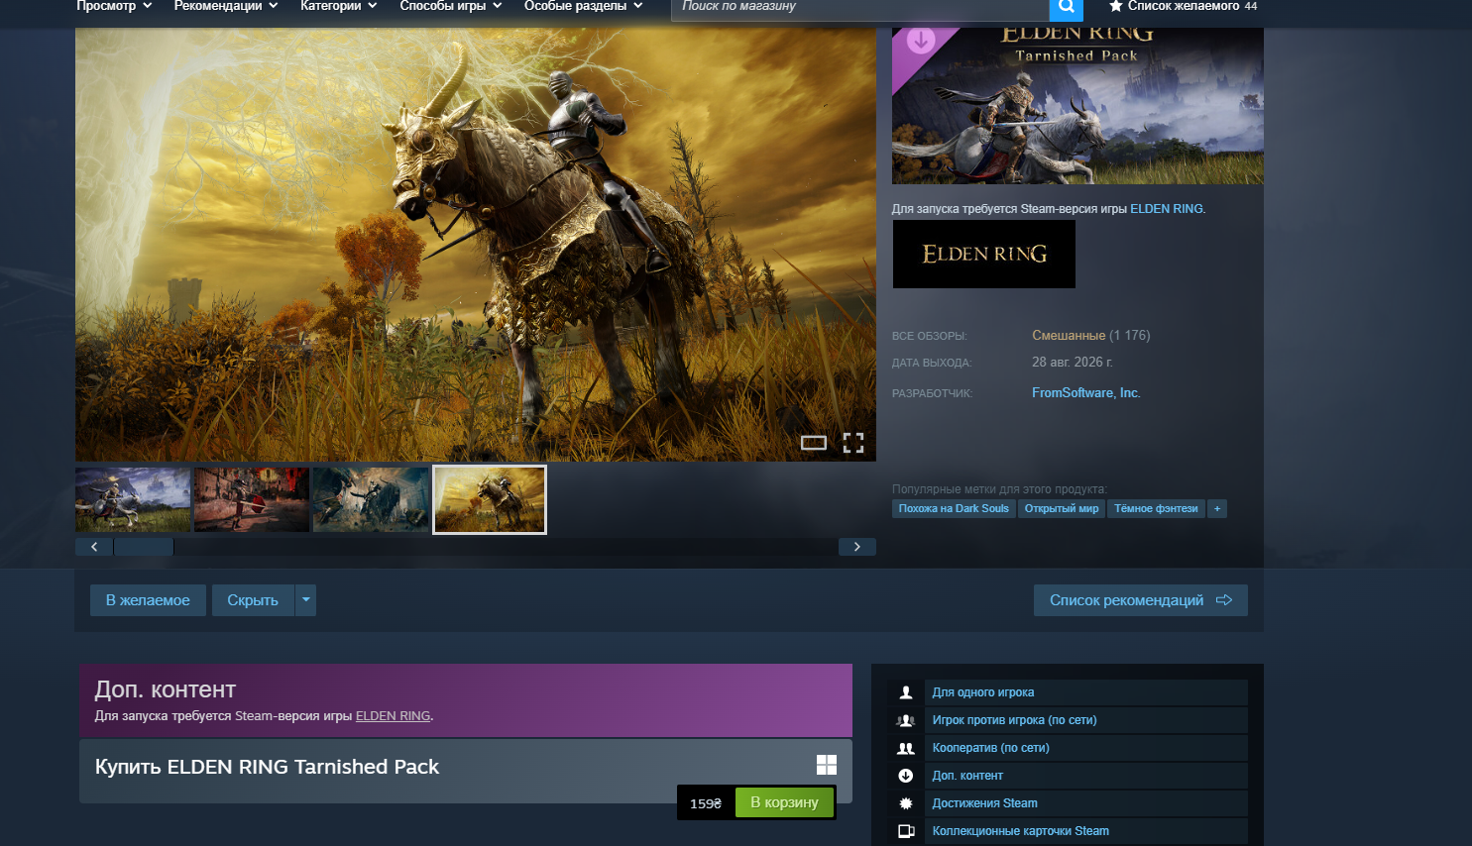Open the Способы игры menu
The image size is (1472, 846).
pos(451,6)
